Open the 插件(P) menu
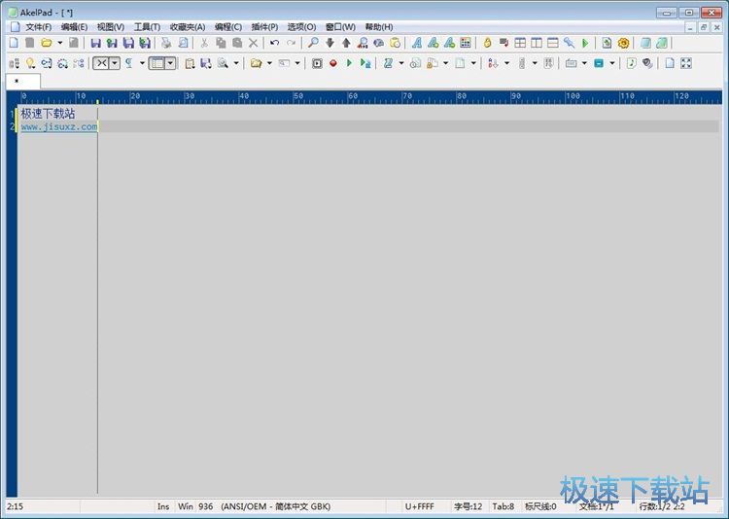The height and width of the screenshot is (519, 729). 264,27
